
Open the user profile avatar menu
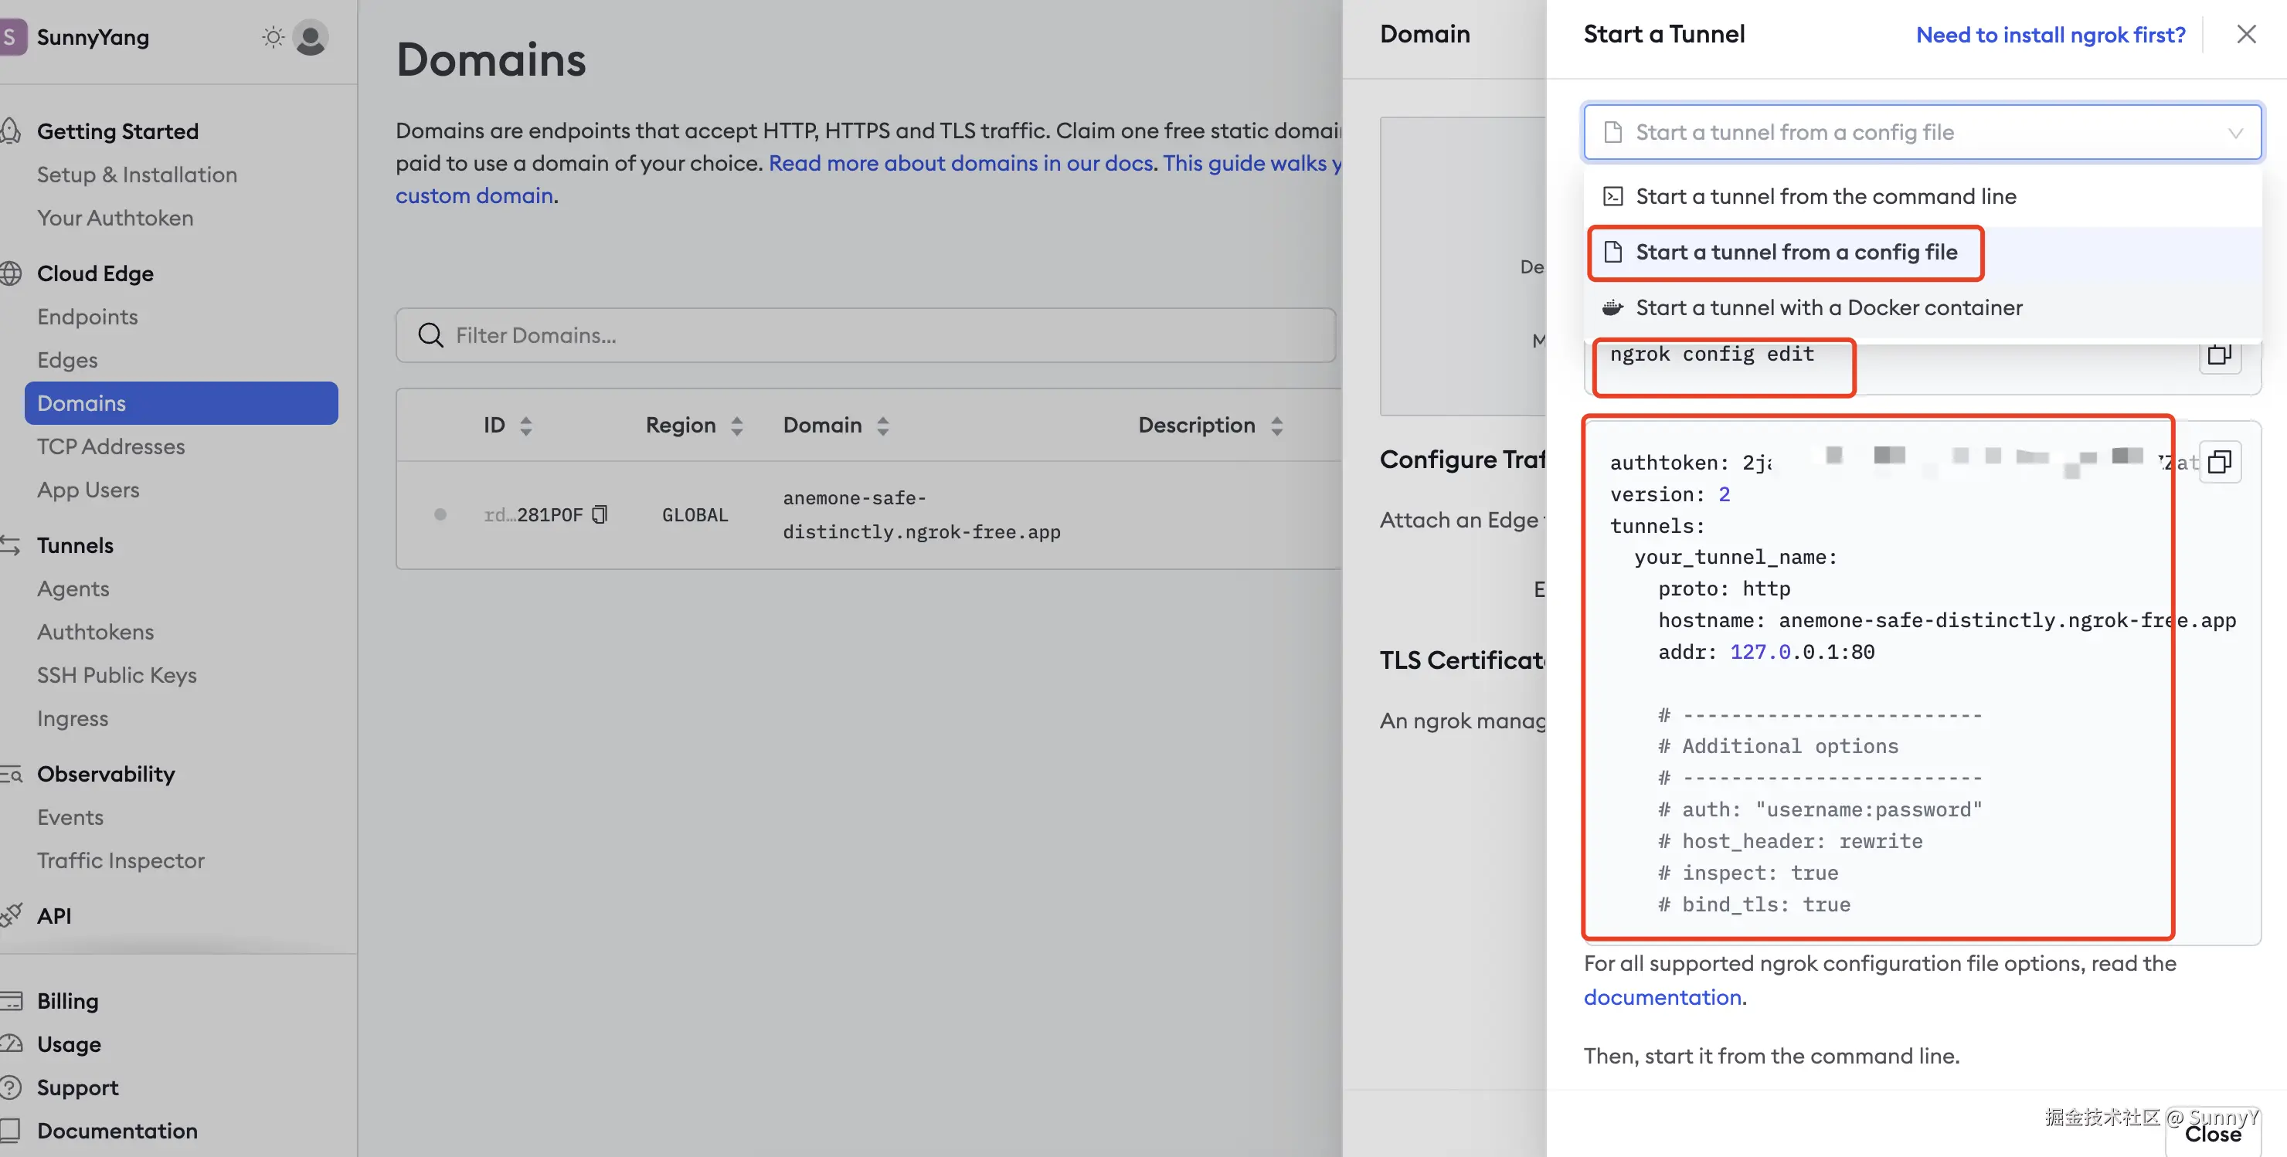310,37
